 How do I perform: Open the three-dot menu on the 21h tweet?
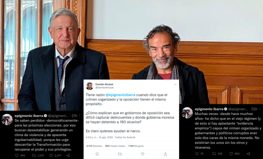pyautogui.click(x=80, y=116)
